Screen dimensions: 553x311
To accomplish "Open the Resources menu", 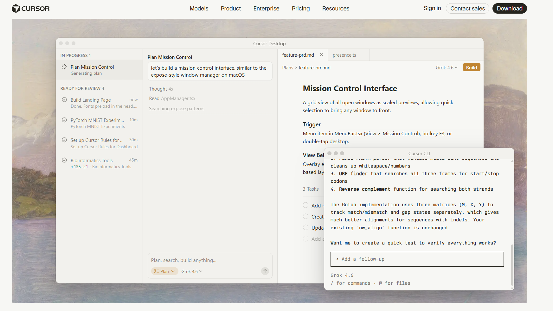I will [336, 9].
